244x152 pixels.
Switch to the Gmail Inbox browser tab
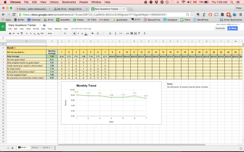33,9
